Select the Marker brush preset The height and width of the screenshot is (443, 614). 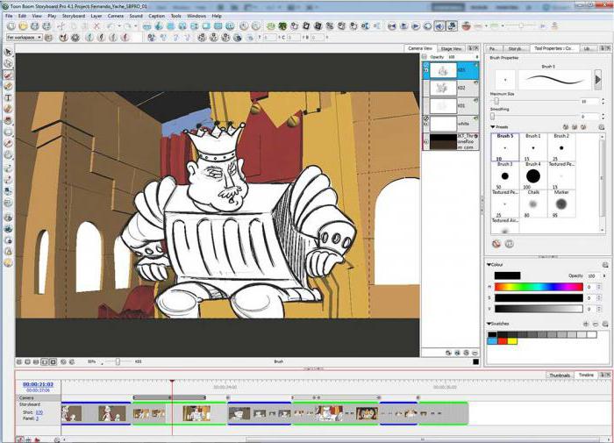click(561, 204)
